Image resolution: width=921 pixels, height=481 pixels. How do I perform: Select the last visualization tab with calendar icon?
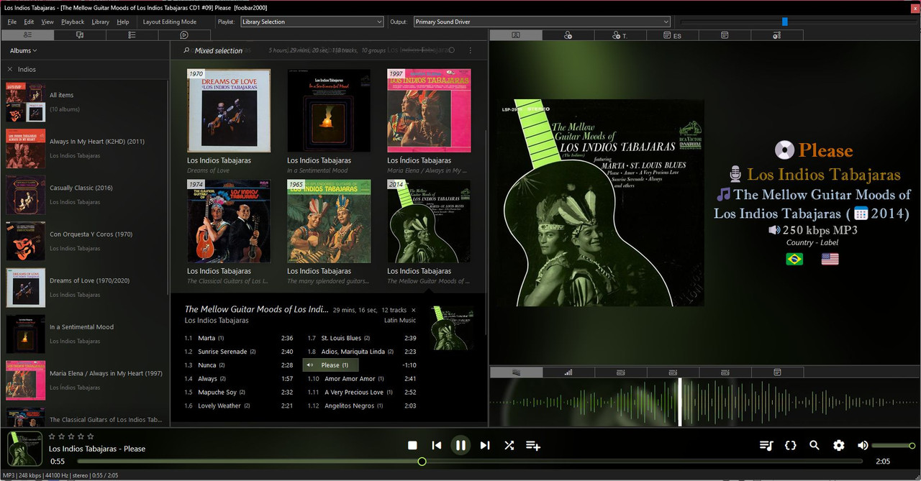[x=777, y=372]
